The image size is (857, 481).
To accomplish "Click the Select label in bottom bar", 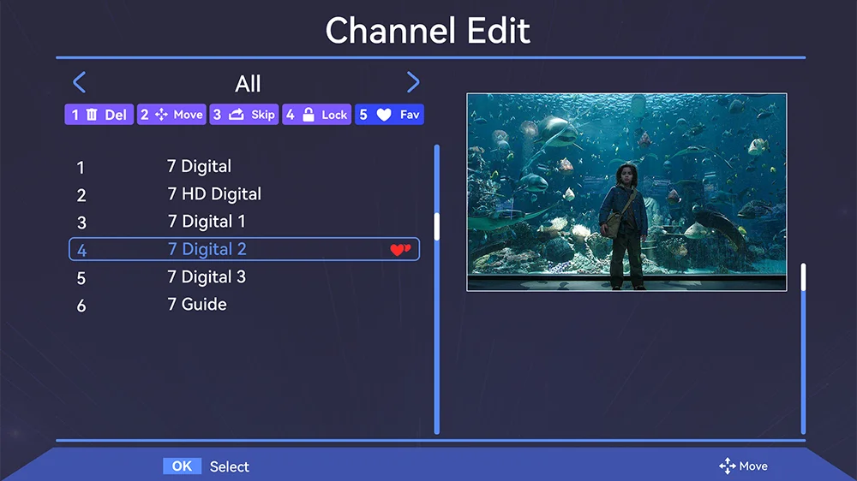I will [x=230, y=466].
